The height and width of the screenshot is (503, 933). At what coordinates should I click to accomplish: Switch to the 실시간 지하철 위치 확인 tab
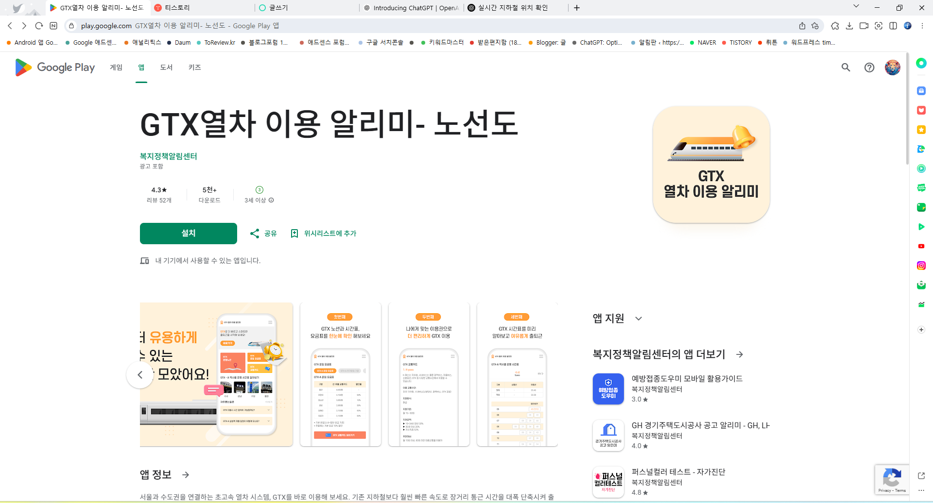tap(515, 8)
